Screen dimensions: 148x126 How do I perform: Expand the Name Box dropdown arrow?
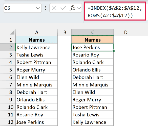38,8
